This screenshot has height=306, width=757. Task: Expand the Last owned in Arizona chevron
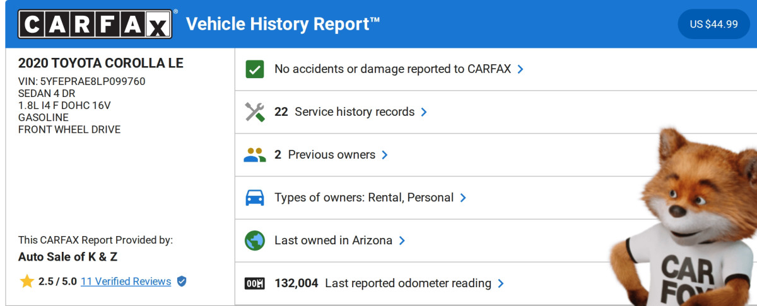click(x=402, y=241)
